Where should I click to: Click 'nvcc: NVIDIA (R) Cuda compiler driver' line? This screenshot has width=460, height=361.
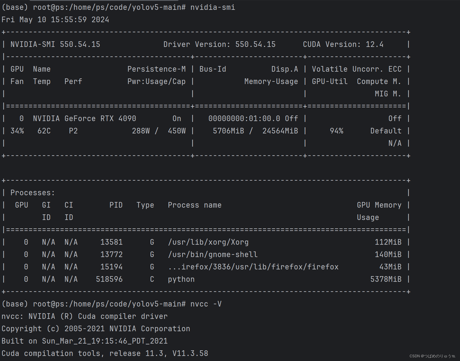point(85,316)
